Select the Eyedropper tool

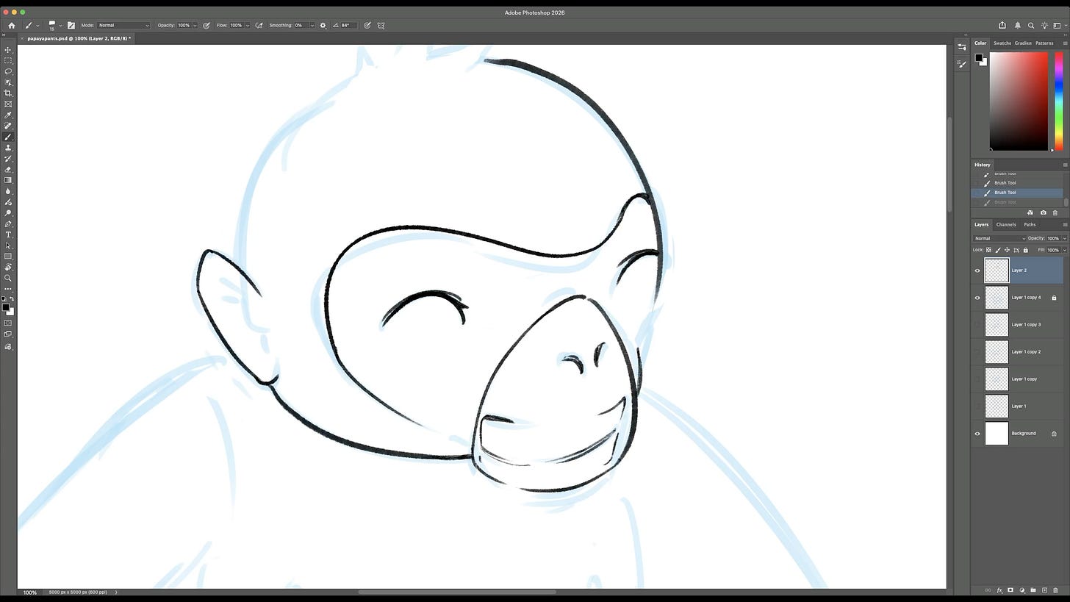(x=8, y=115)
